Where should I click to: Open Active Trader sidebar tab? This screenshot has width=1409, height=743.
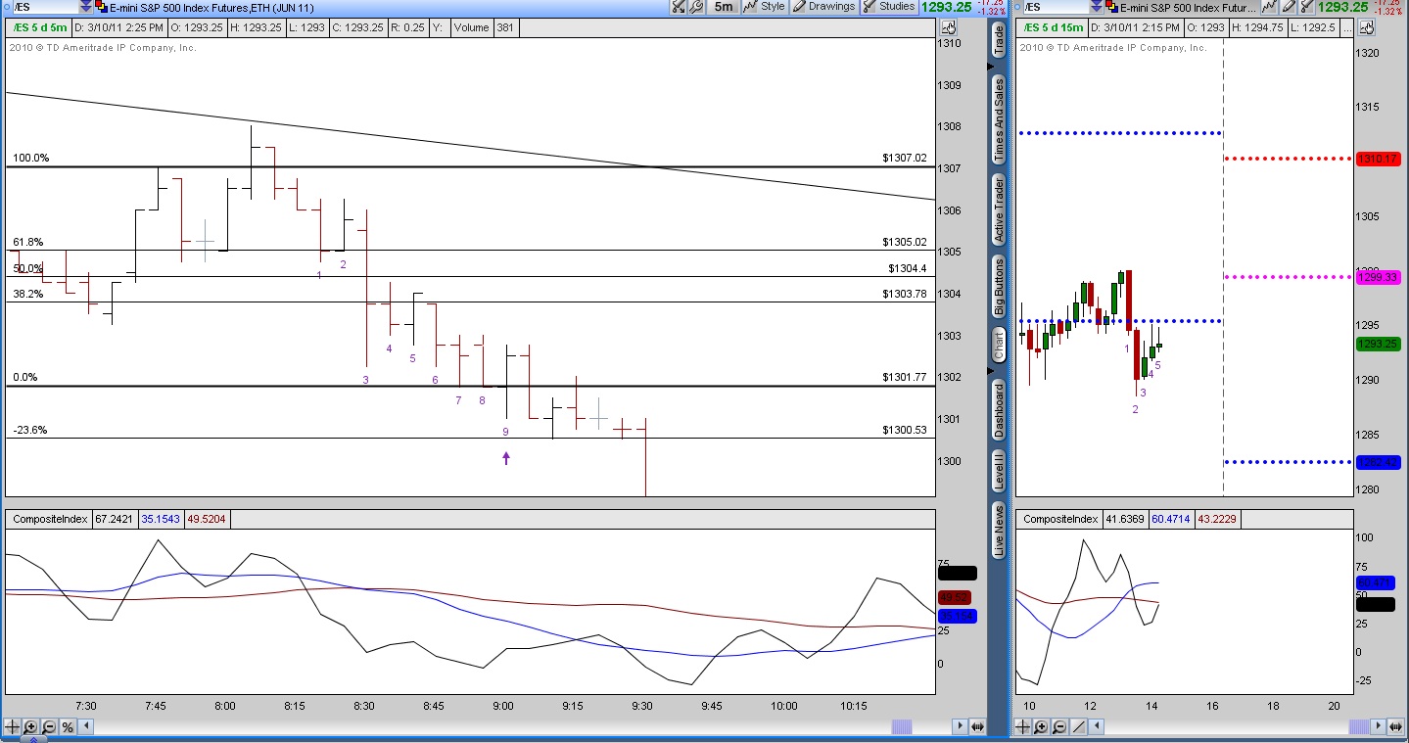click(999, 210)
